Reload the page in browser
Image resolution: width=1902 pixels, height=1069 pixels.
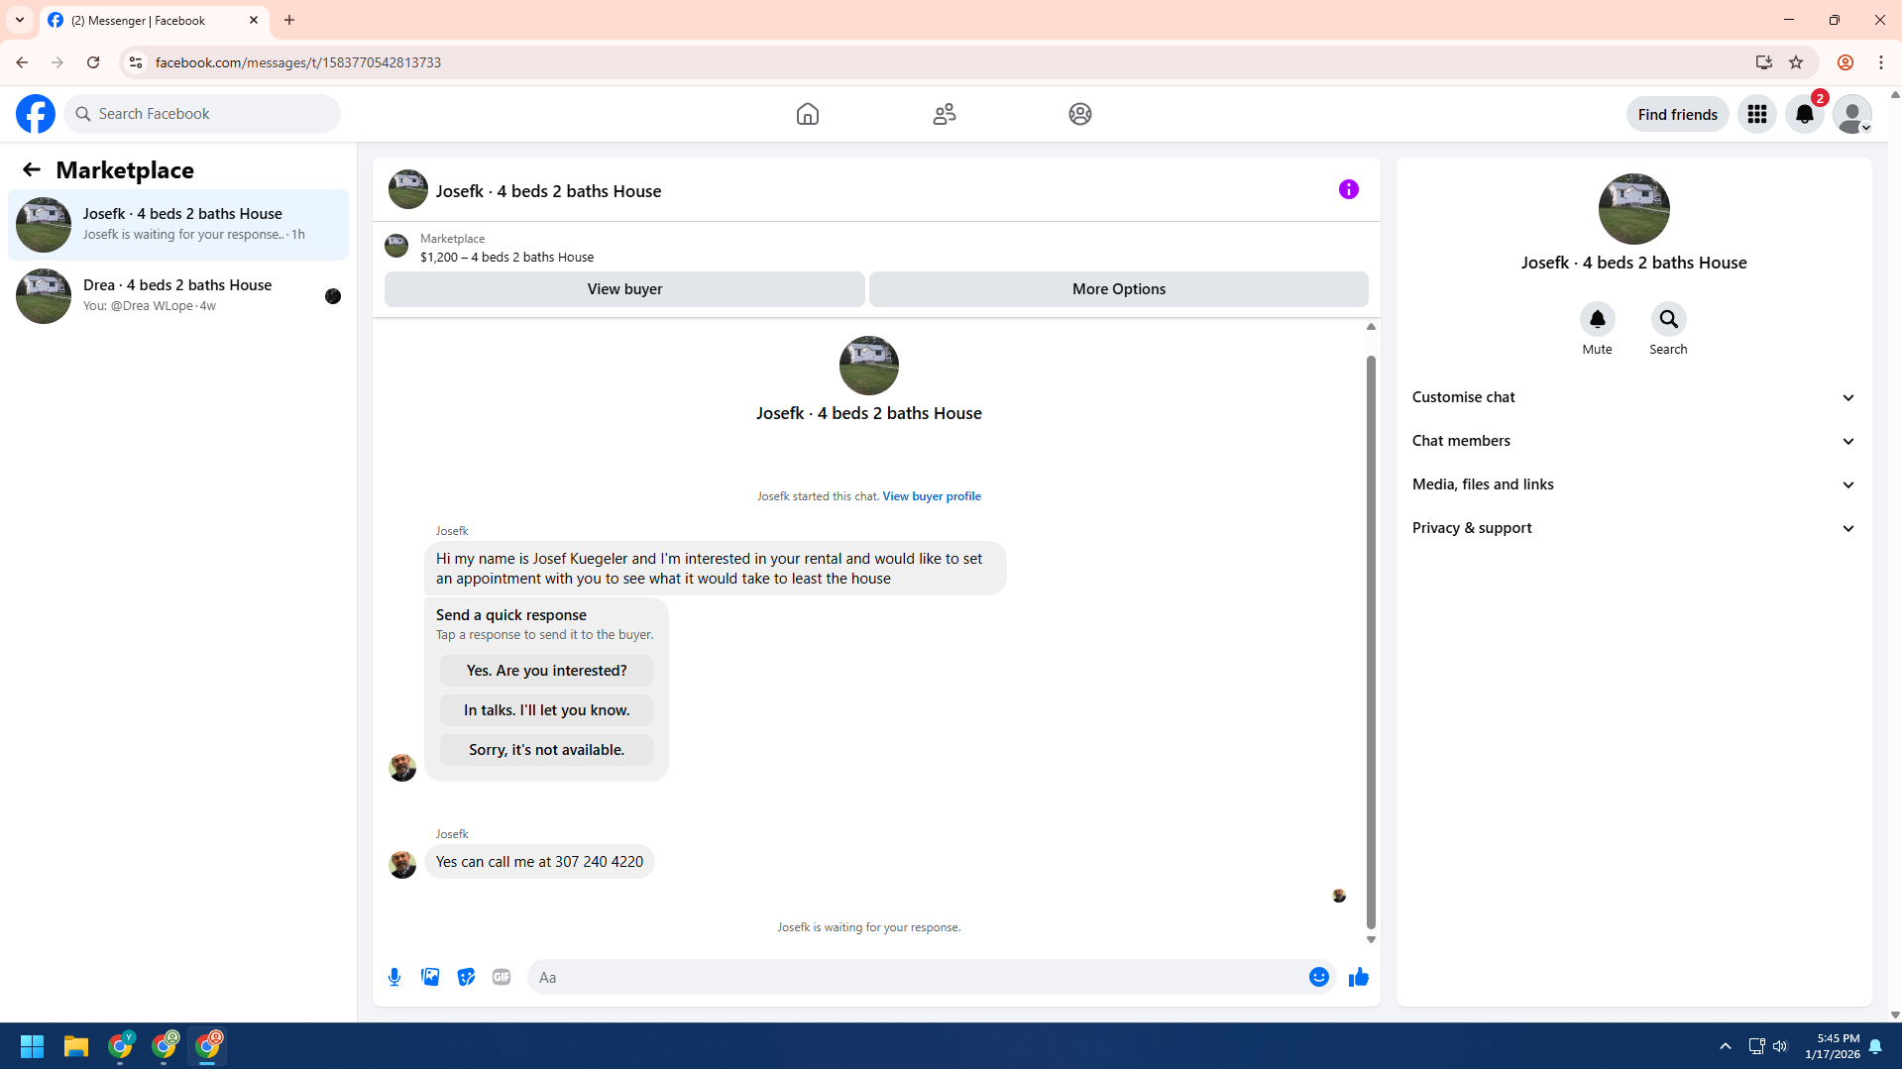pyautogui.click(x=93, y=62)
